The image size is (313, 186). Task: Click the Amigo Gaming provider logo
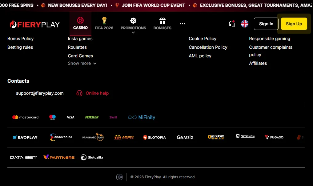(x=124, y=137)
